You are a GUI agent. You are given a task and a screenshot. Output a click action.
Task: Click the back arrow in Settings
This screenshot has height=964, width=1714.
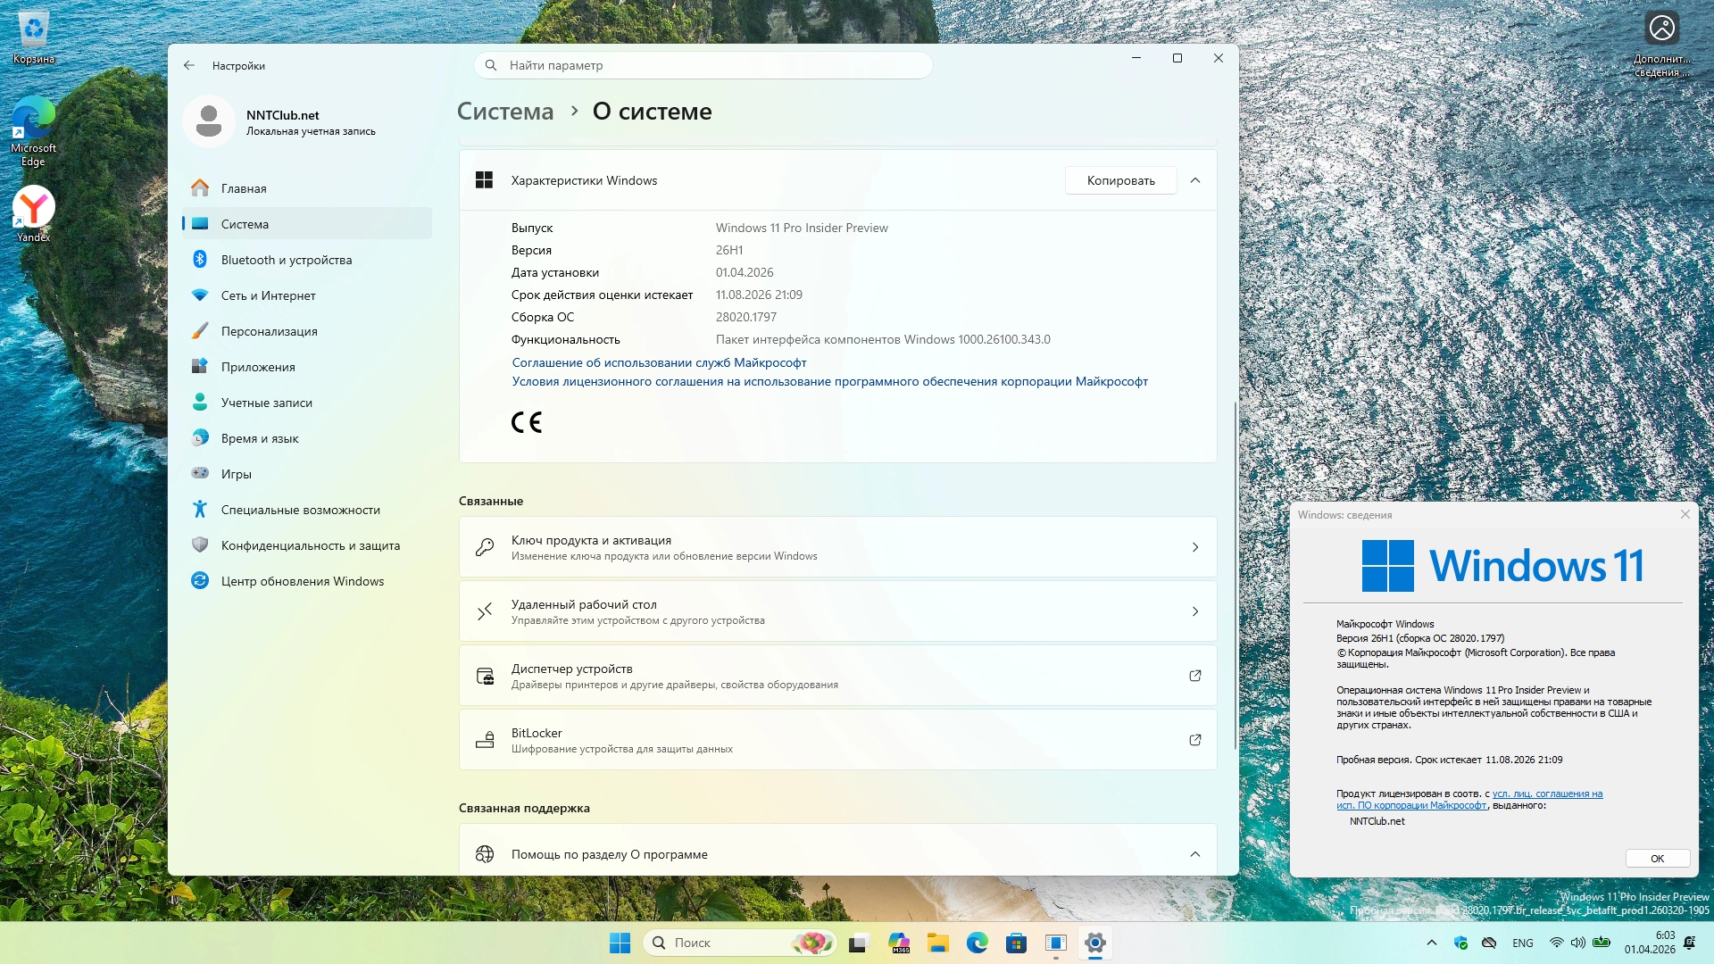tap(188, 65)
